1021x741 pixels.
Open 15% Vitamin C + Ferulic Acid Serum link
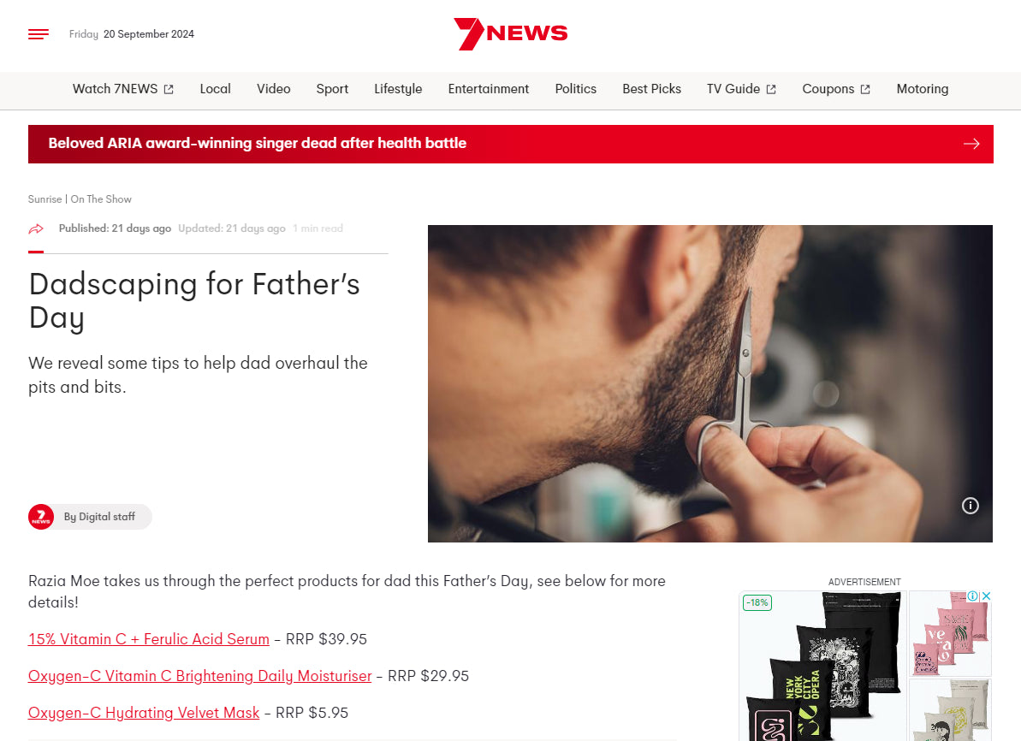tap(148, 639)
